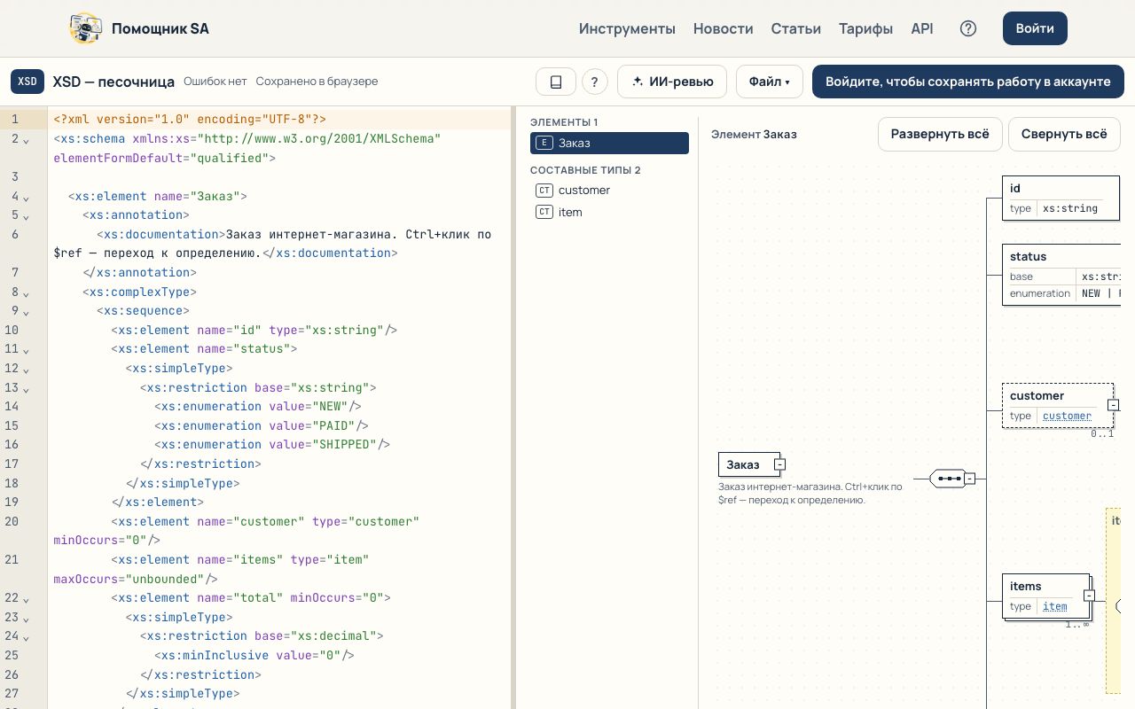Click the id node in the diagram

[x=1061, y=198]
